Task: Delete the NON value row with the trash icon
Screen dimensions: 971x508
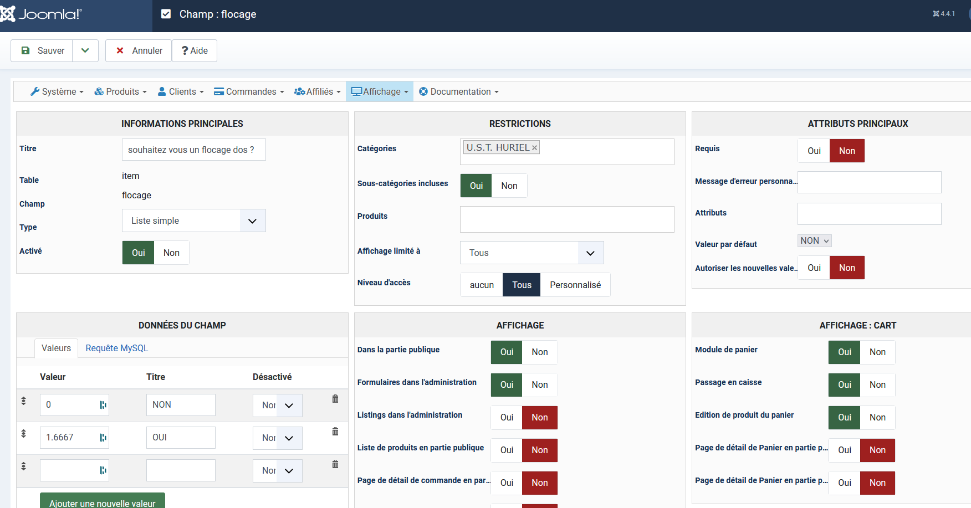Action: coord(335,399)
